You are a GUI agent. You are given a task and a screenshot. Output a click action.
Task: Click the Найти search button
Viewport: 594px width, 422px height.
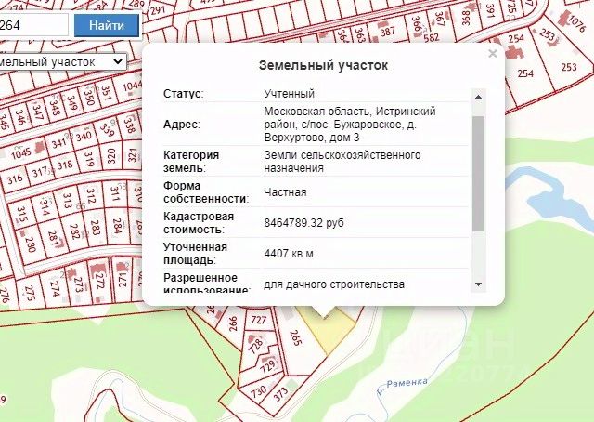click(x=107, y=25)
